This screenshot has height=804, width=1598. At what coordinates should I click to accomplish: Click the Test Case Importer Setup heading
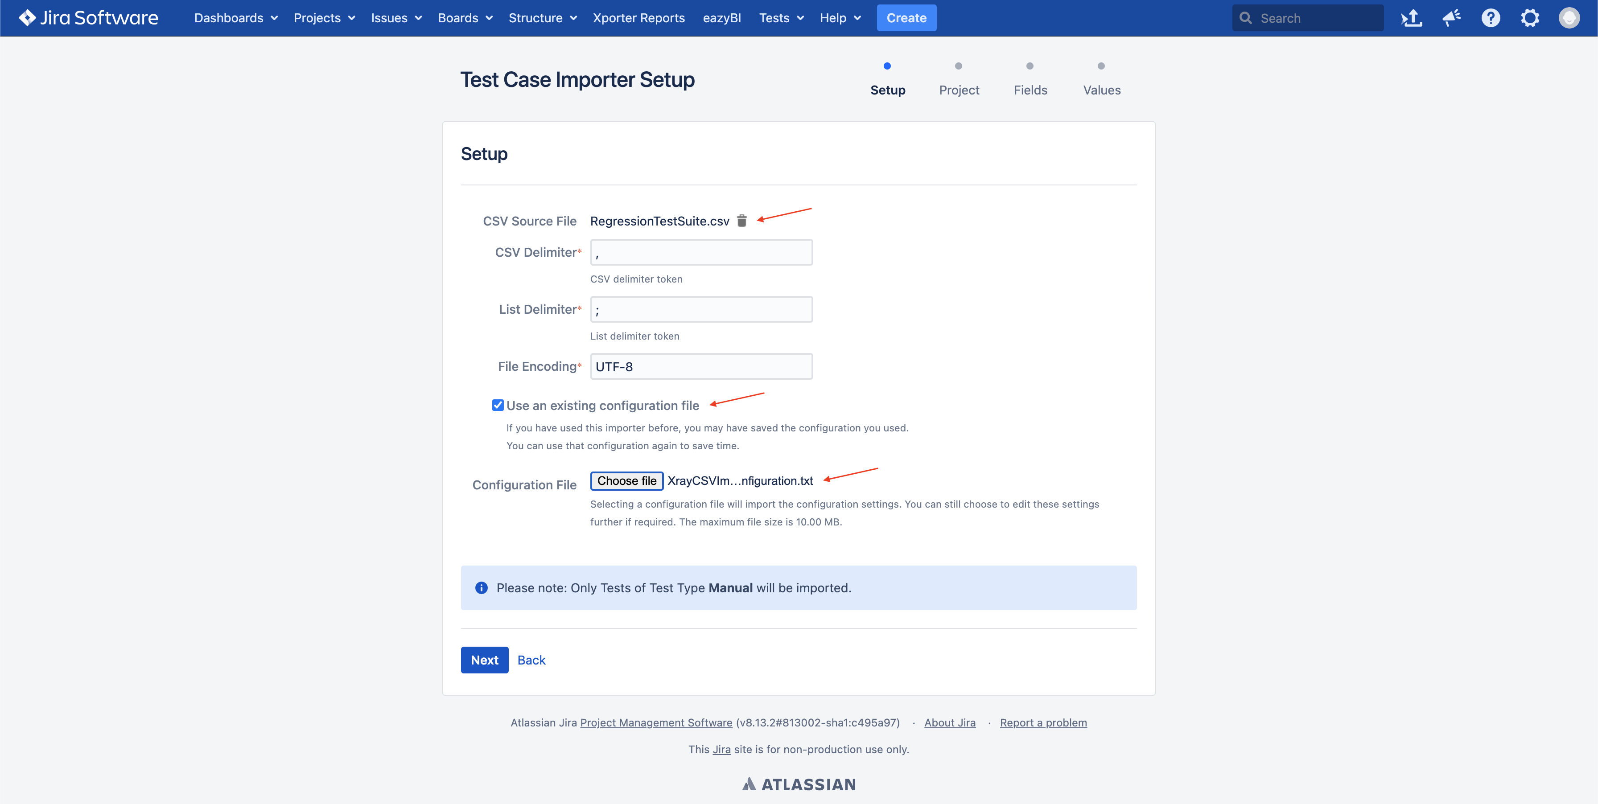577,80
